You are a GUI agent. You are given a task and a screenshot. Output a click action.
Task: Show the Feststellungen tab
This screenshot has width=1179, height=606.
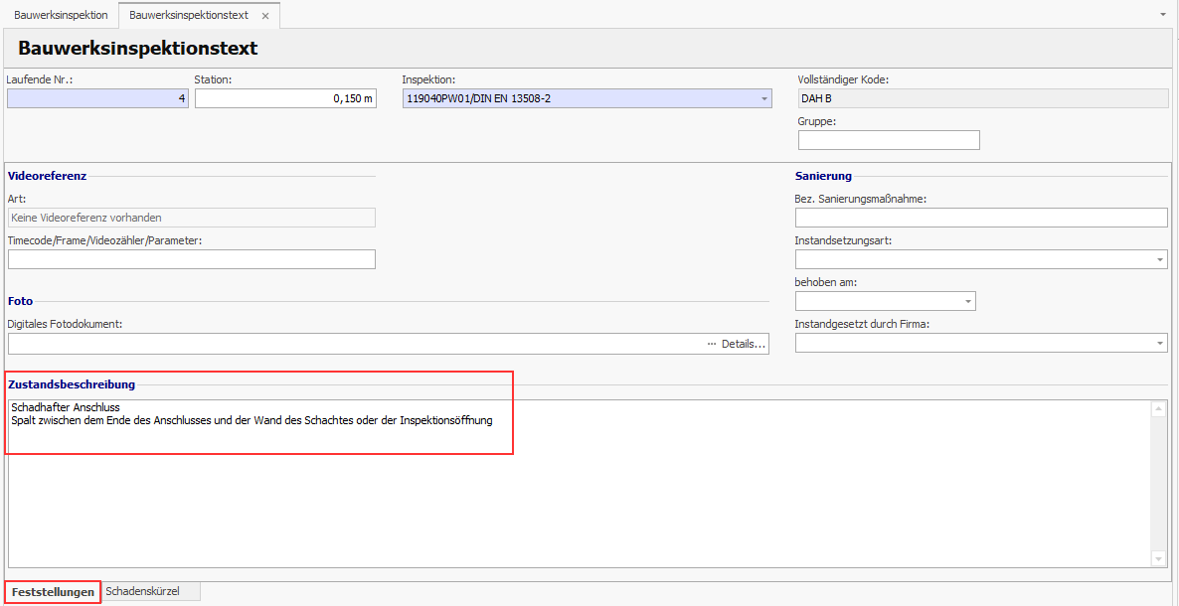click(53, 592)
